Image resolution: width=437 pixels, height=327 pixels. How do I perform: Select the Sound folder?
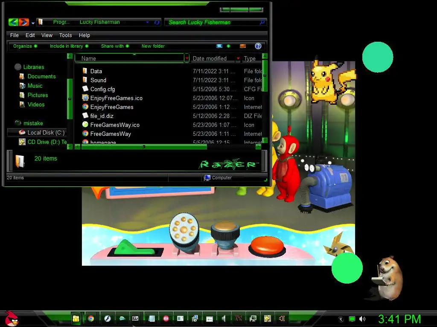(x=98, y=80)
